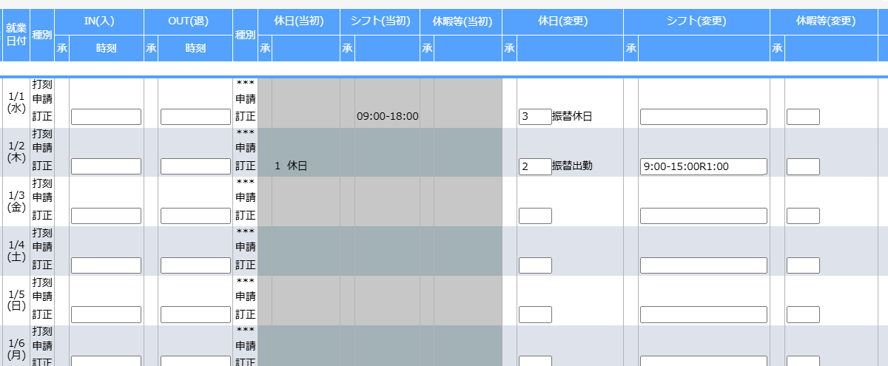
Task: Edit the shift field showing 9:00-15:00R1:00
Action: coord(703,166)
